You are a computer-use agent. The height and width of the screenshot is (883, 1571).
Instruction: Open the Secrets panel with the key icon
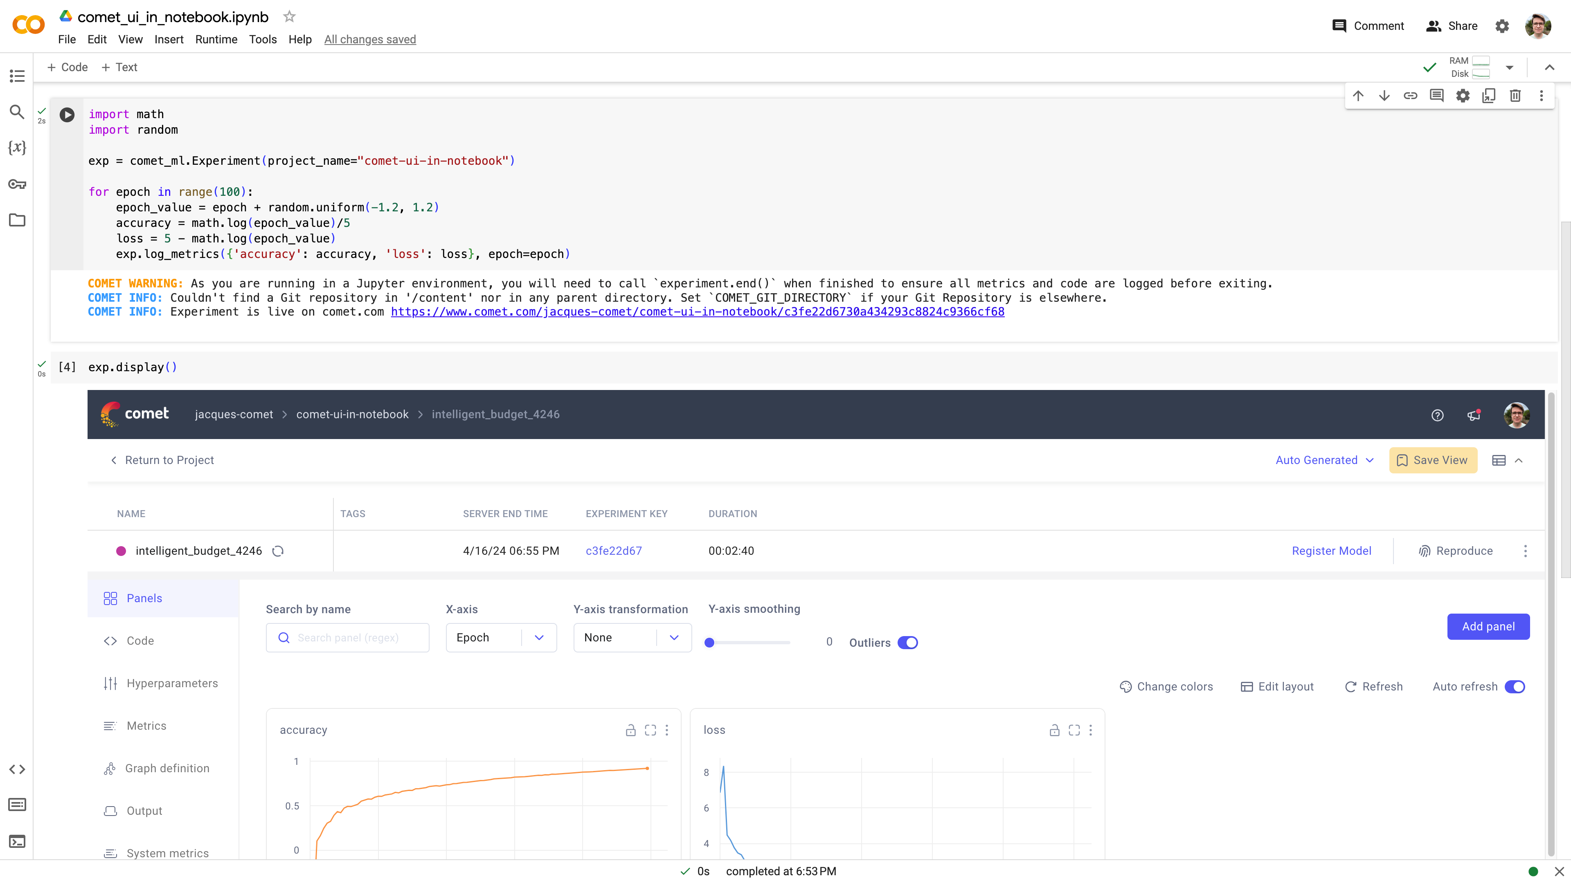point(16,184)
